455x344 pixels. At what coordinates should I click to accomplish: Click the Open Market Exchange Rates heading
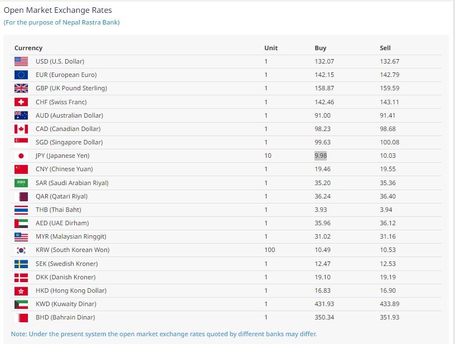tap(58, 10)
